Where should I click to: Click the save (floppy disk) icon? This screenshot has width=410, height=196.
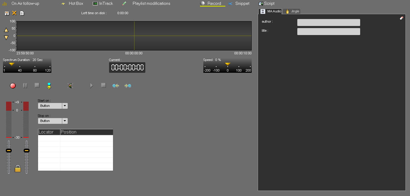[x=7, y=13]
